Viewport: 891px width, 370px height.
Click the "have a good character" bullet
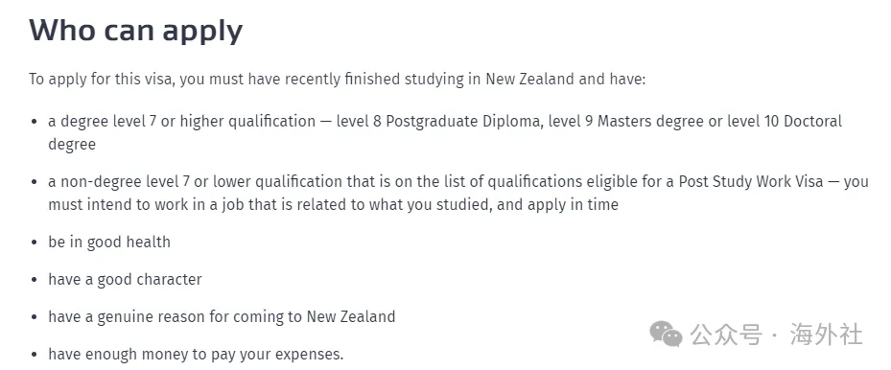point(125,280)
